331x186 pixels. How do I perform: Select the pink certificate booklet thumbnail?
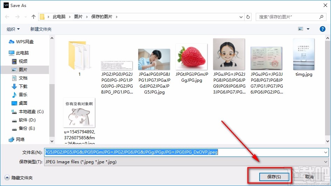(266, 58)
